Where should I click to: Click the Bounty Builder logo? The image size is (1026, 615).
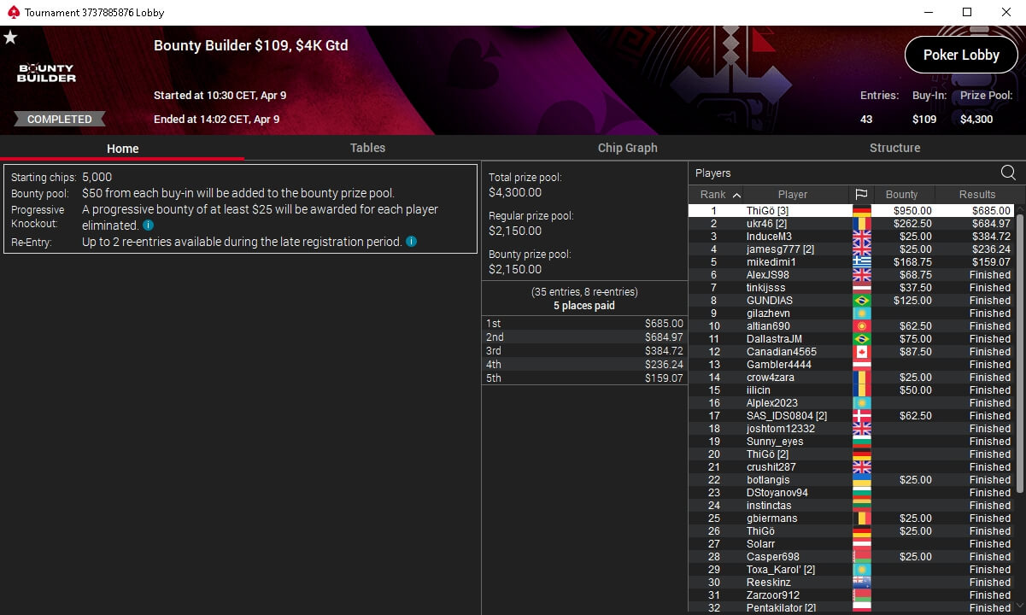47,73
